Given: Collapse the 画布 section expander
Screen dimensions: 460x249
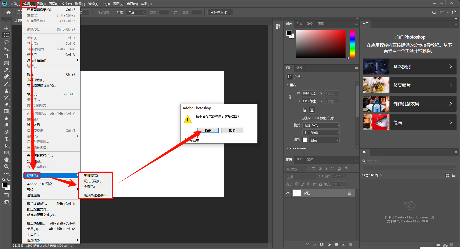Looking at the screenshot, I should coord(287,85).
